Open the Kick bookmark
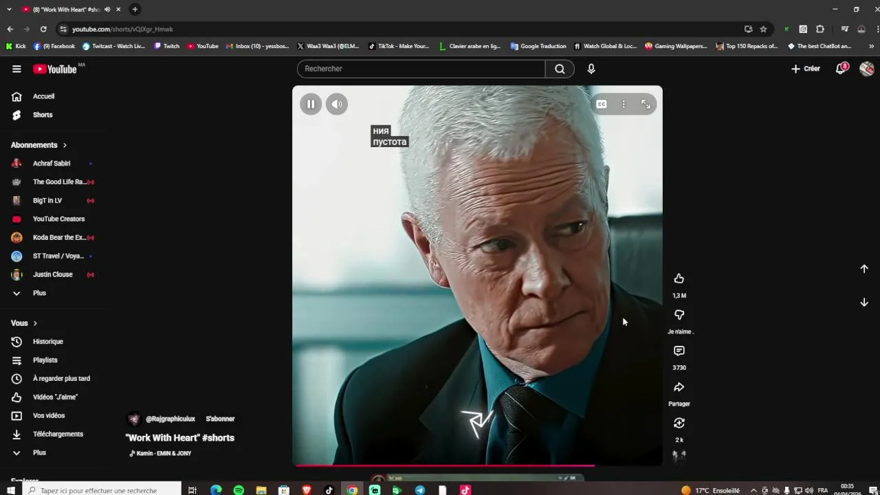 pos(16,47)
